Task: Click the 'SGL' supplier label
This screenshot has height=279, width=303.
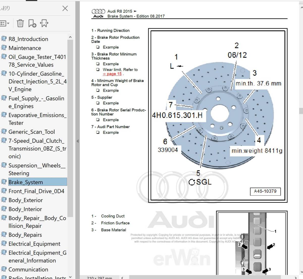Action: pyautogui.click(x=204, y=182)
